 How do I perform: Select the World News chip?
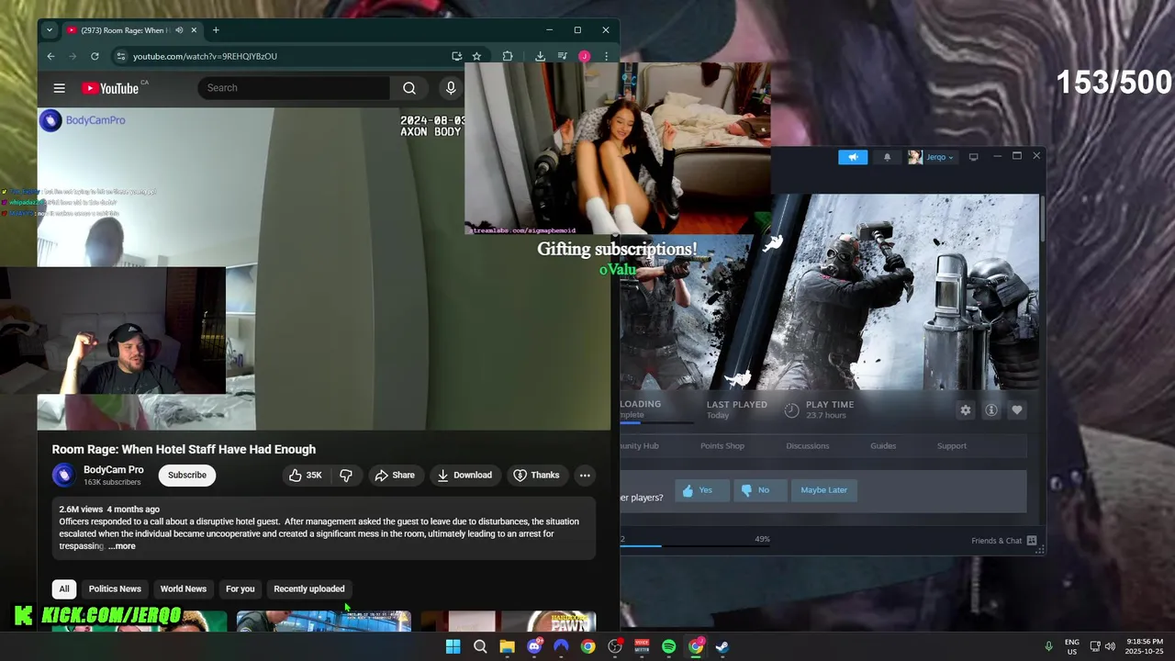pos(184,588)
